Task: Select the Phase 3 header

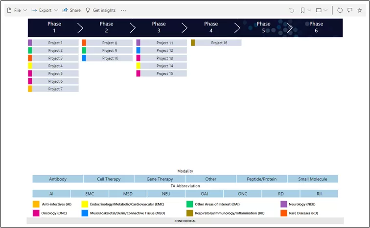Action: [x=159, y=27]
